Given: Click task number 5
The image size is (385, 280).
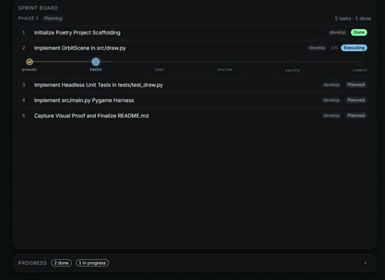Looking at the screenshot, I should tap(23, 115).
